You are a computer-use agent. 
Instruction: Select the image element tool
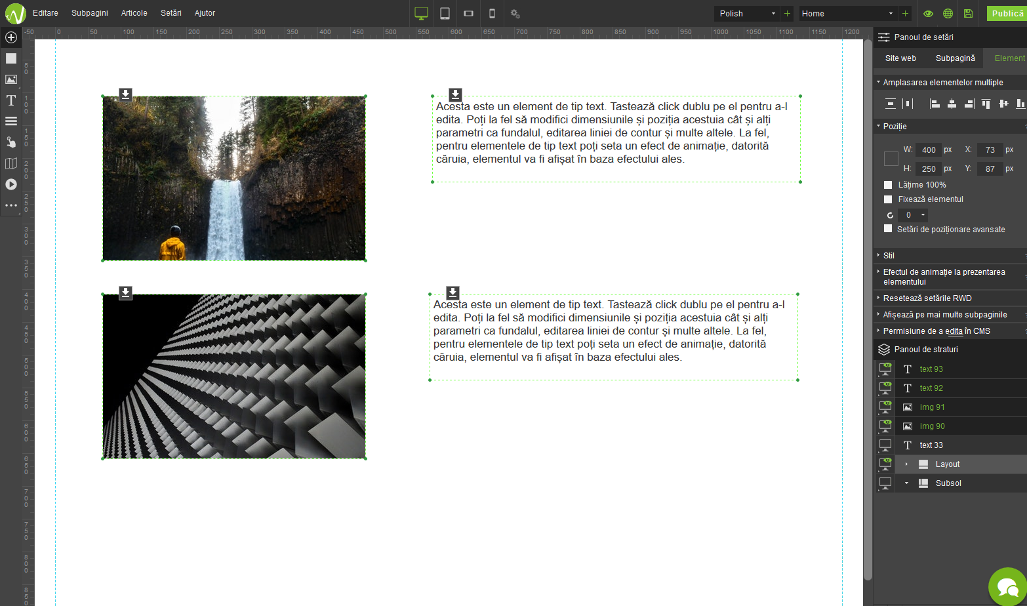click(11, 79)
